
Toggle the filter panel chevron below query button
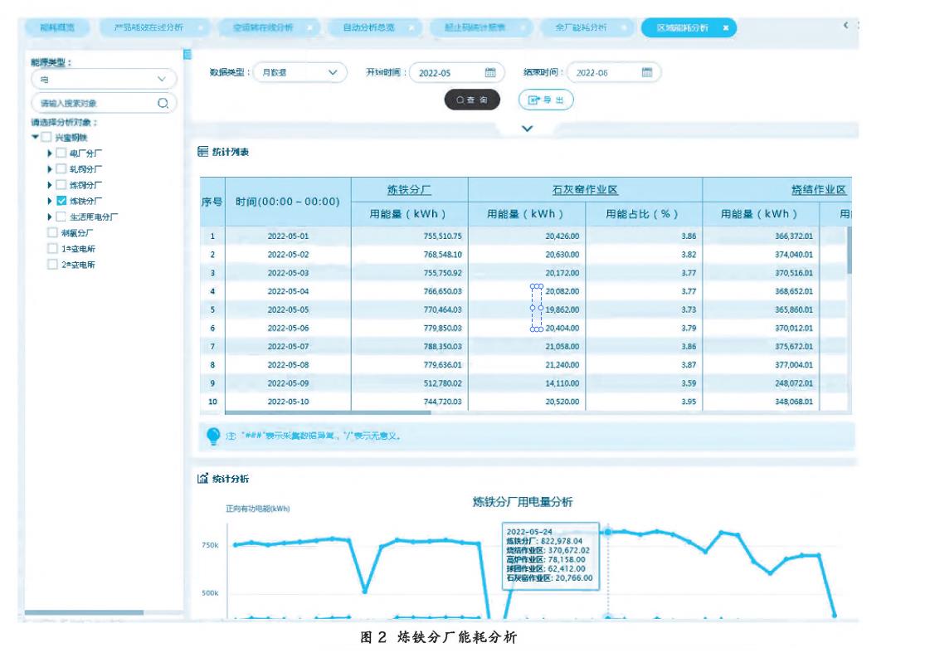click(526, 129)
